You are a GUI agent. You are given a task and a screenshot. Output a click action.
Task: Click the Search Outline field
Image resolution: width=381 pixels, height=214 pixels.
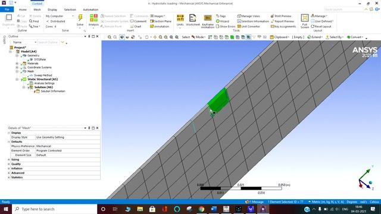48,42
